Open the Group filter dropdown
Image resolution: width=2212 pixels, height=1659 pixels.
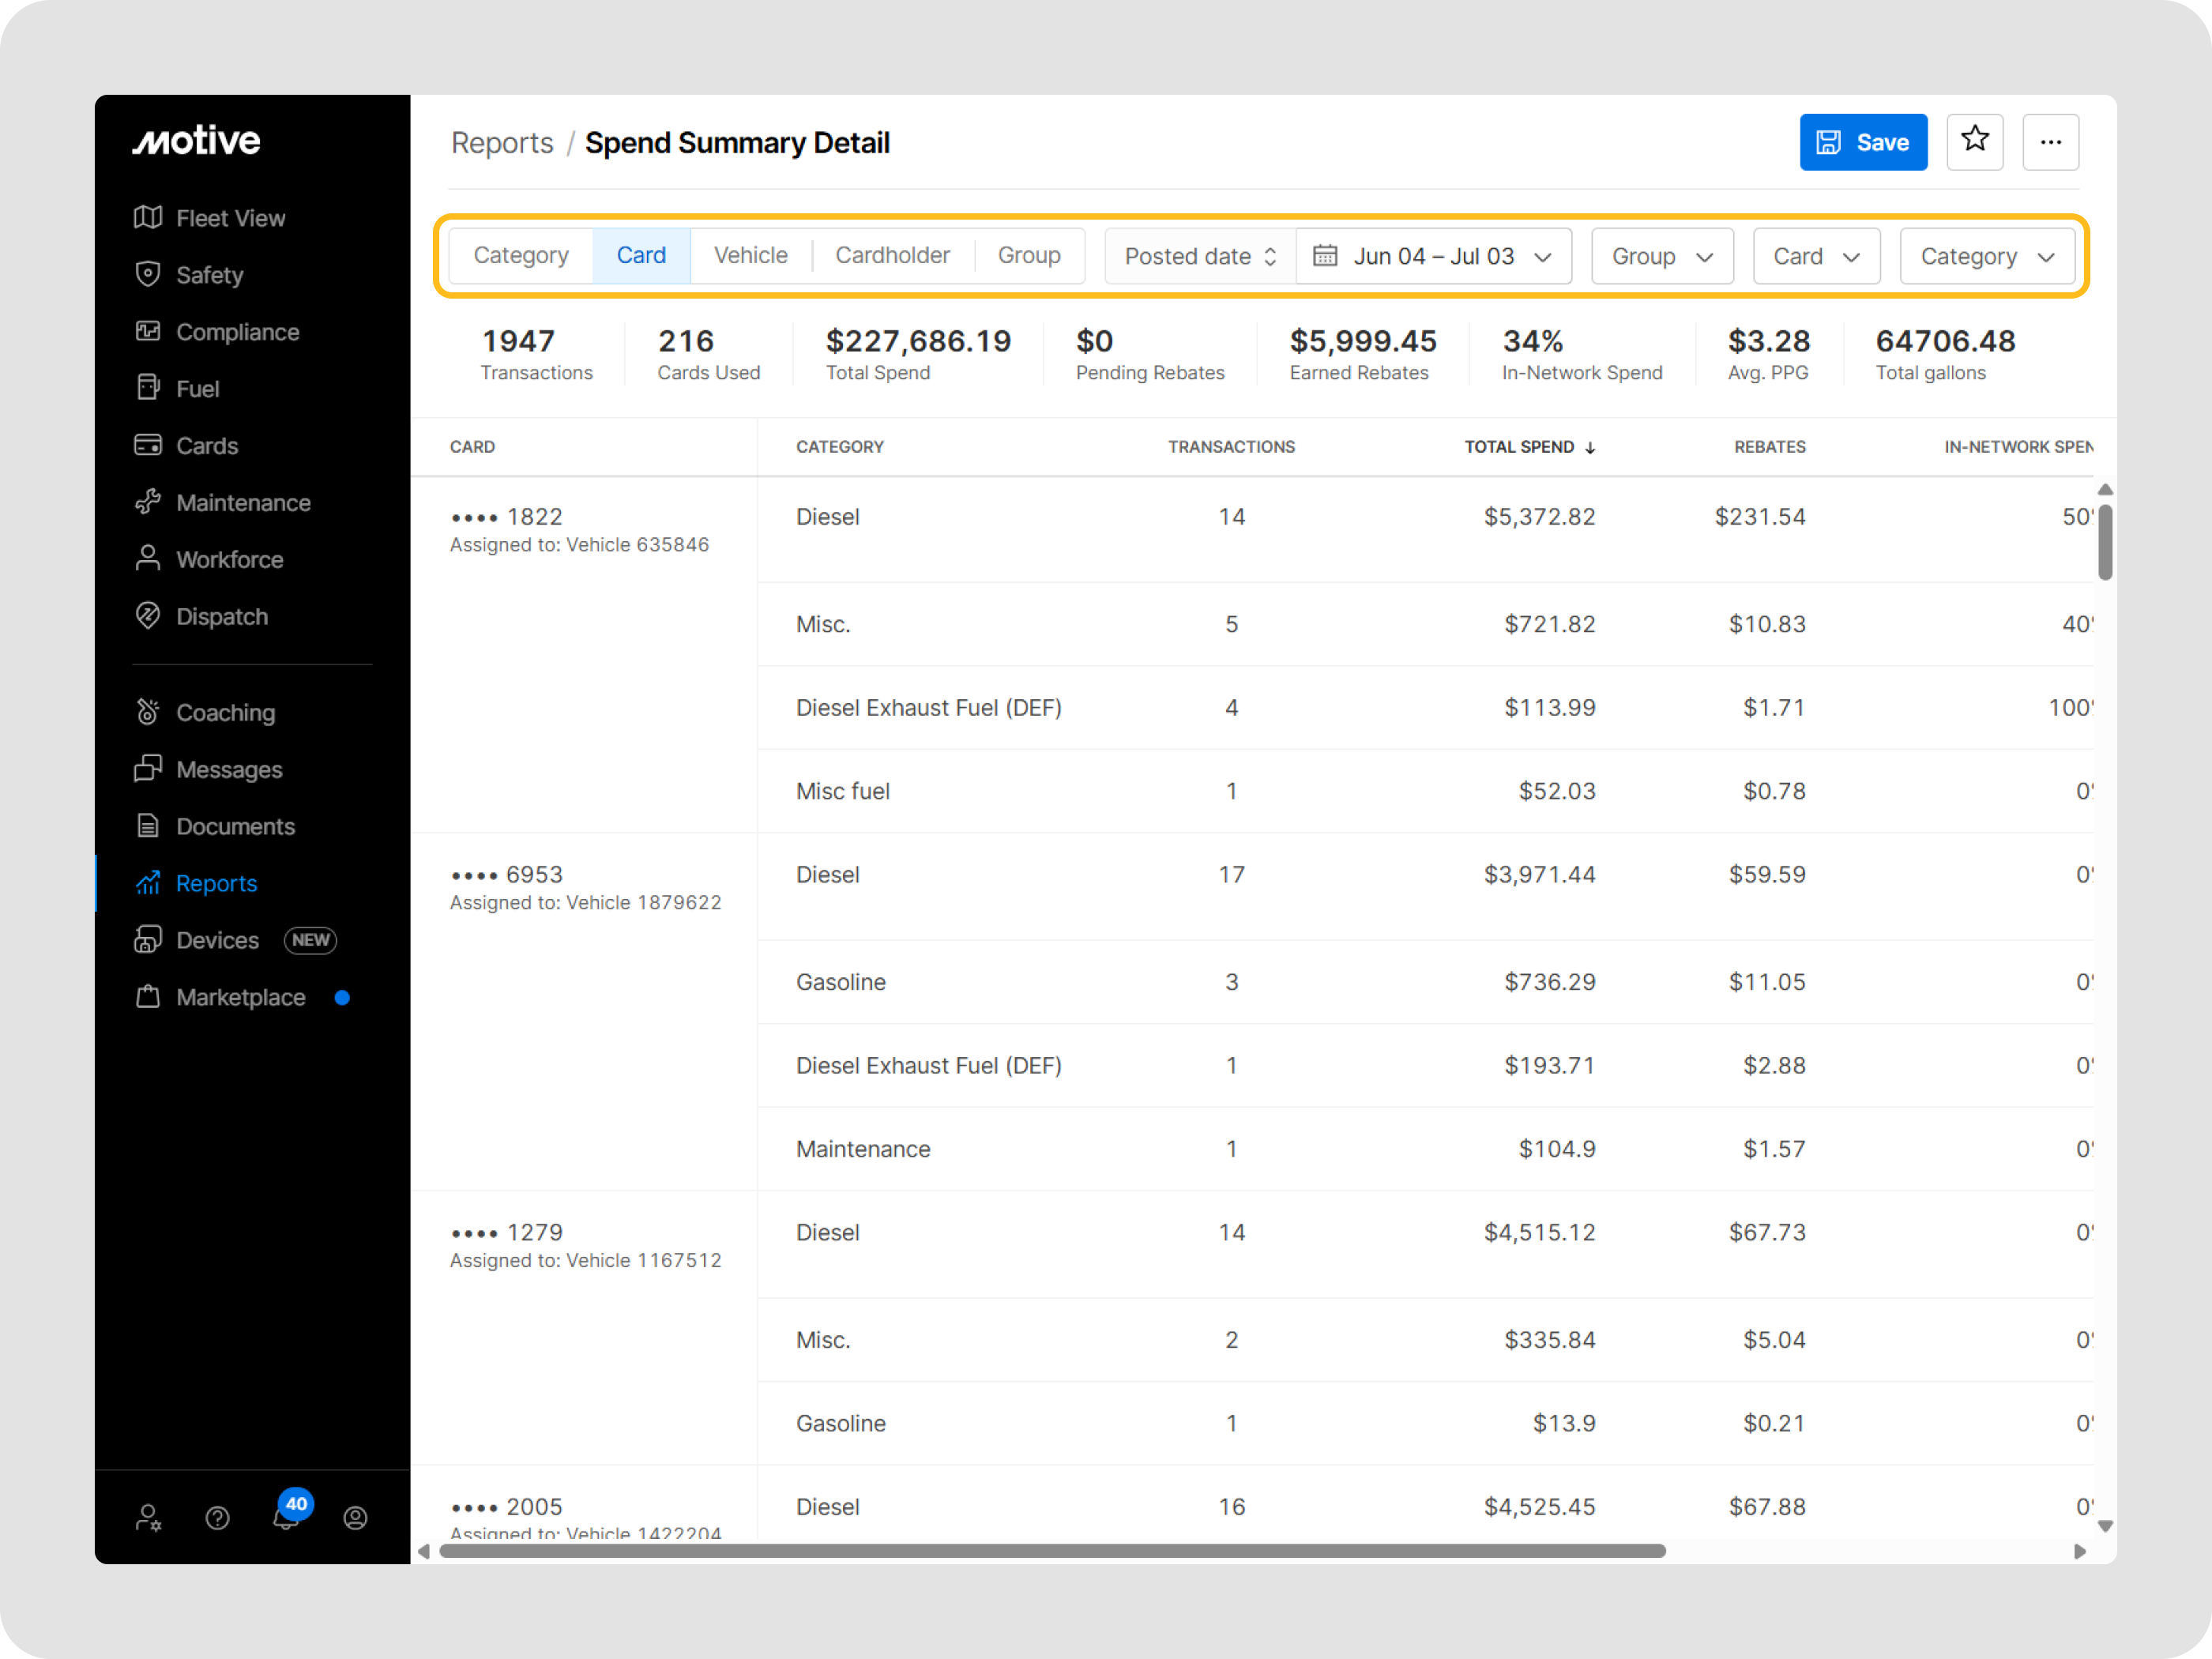point(1661,256)
